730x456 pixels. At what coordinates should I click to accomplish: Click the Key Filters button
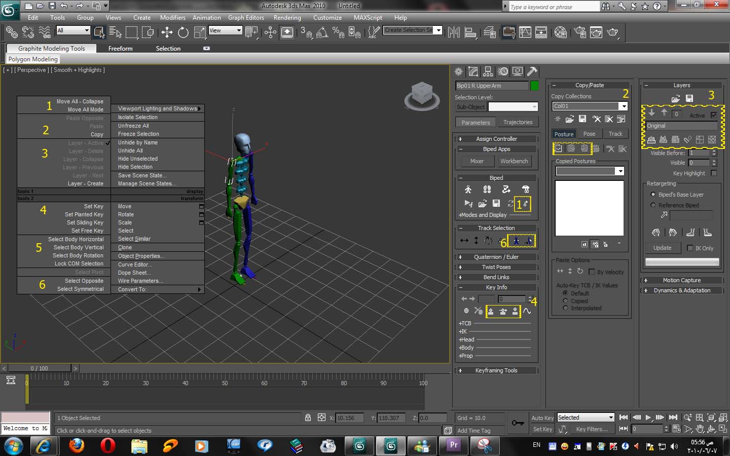(592, 429)
